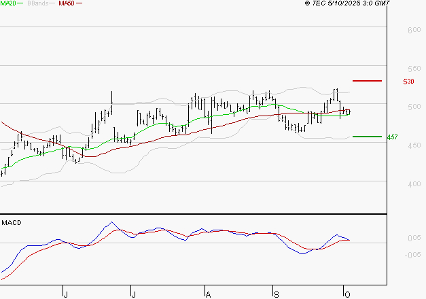This screenshot has height=299, width=426.
Task: Click the MACD panel title
Action: [12, 222]
